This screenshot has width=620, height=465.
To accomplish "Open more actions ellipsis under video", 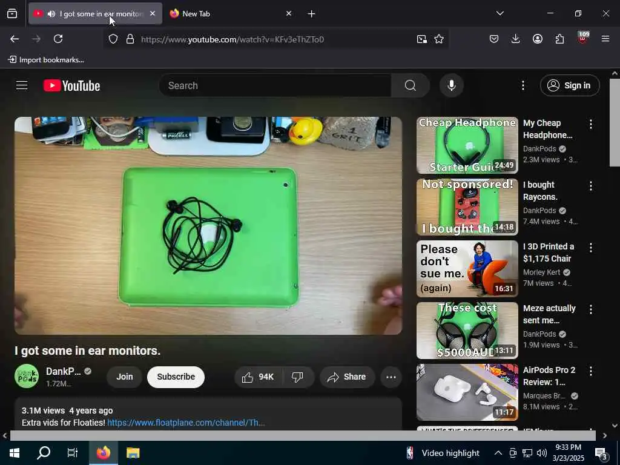I will pos(391,377).
